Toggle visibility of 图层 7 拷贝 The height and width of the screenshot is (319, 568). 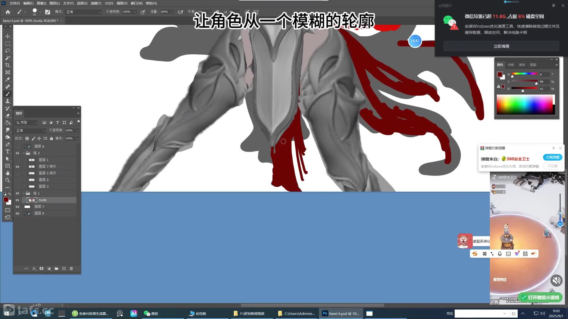coord(17,167)
